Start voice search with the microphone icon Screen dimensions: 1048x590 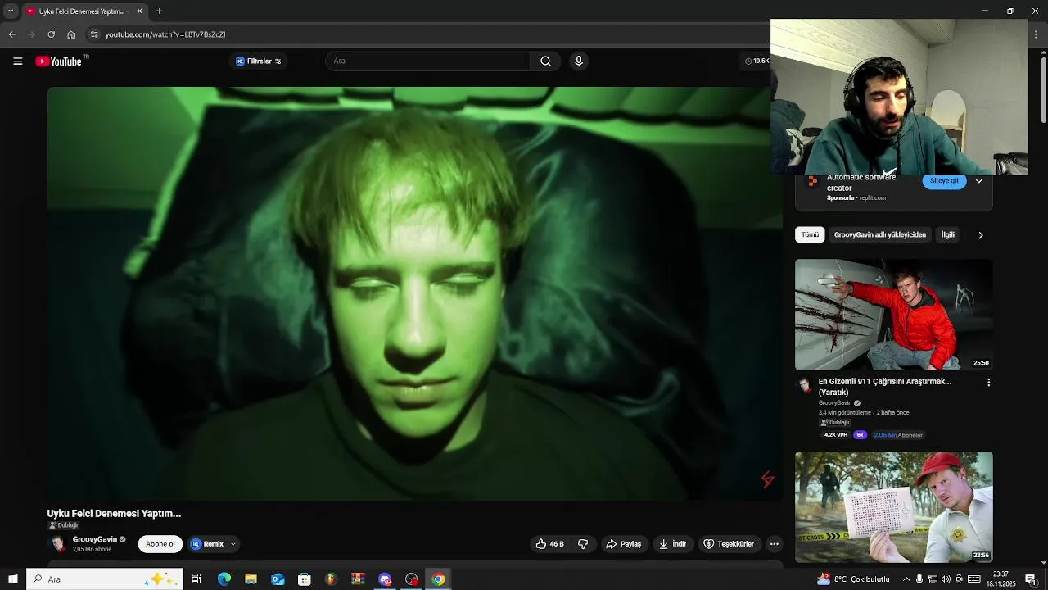[579, 61]
